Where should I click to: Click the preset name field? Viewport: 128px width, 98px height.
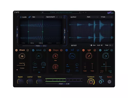61,13
